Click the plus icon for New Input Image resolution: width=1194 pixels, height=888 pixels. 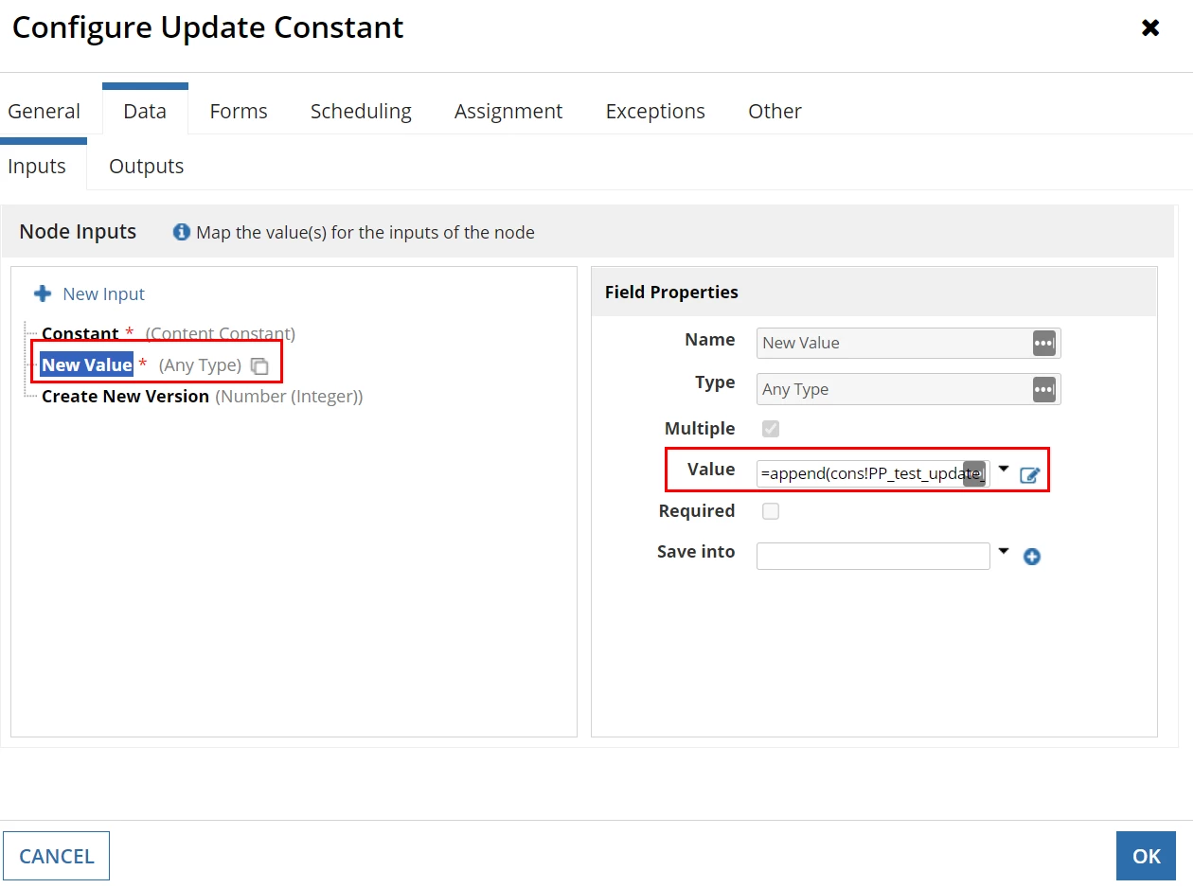click(43, 293)
